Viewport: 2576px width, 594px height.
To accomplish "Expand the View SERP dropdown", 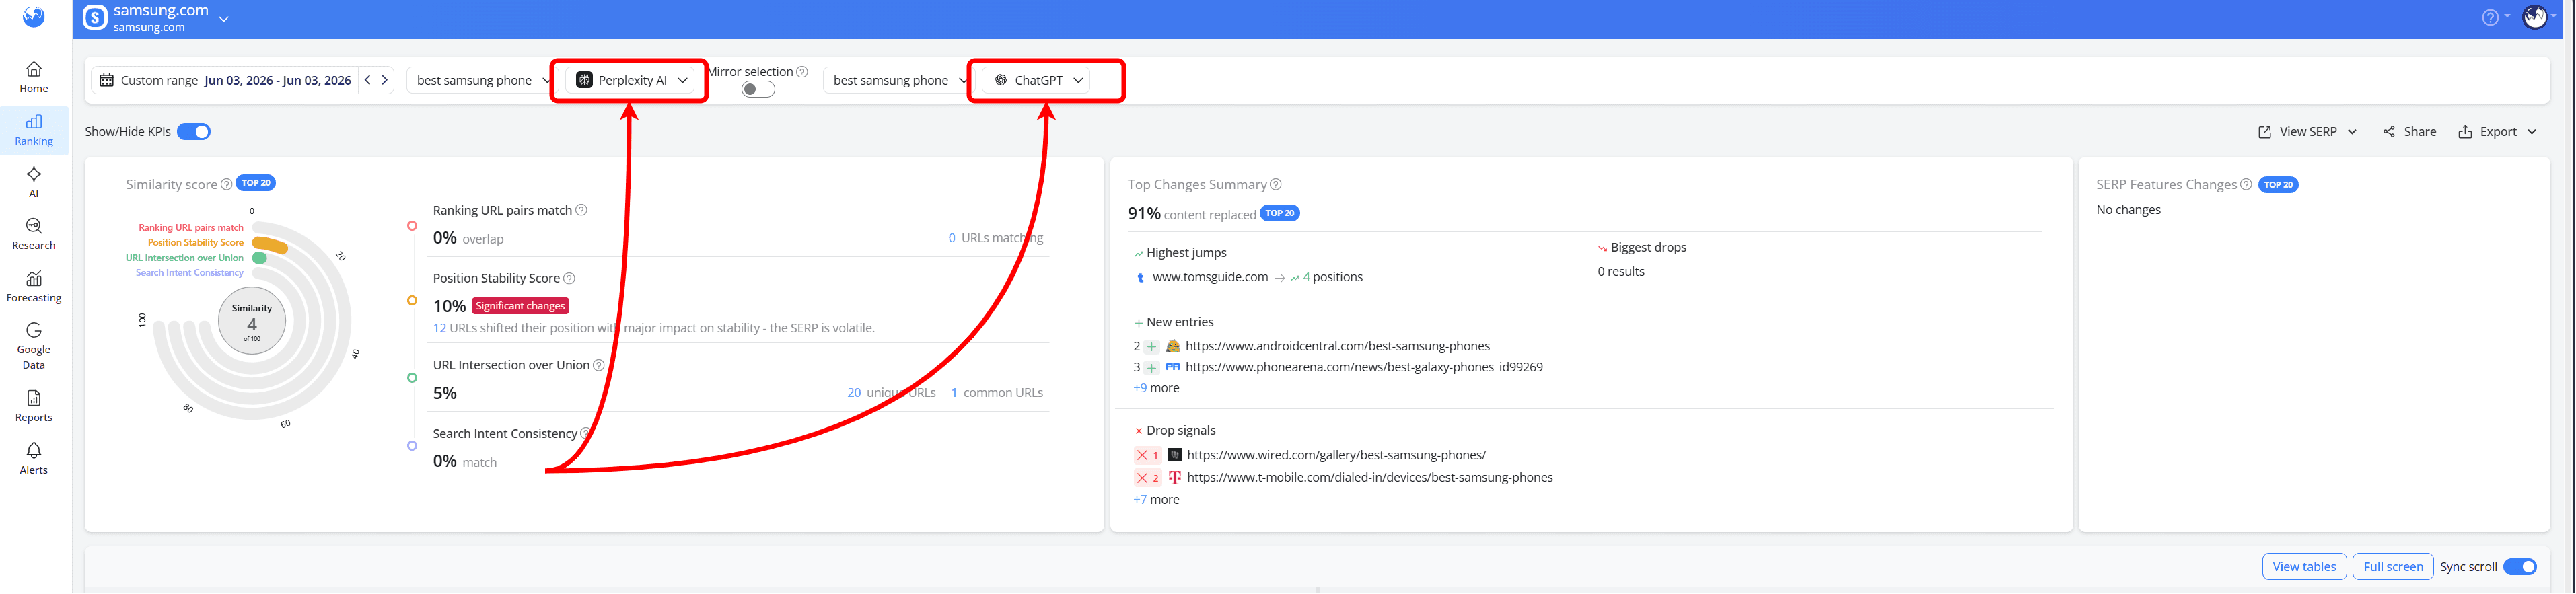I will 2308,132.
